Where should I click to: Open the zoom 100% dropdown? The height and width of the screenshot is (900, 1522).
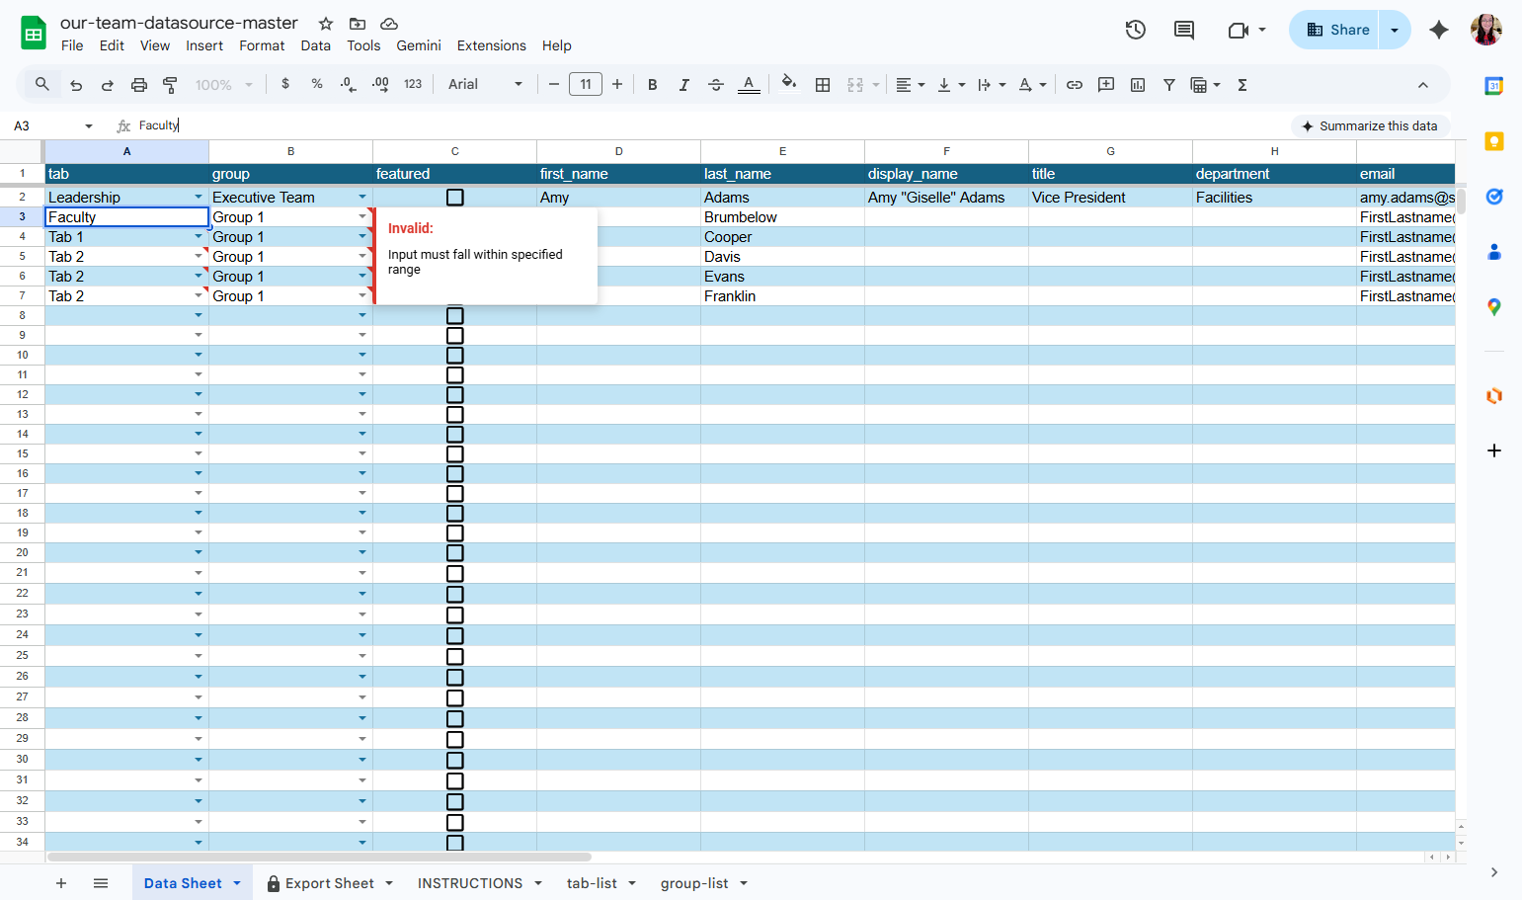tap(223, 85)
